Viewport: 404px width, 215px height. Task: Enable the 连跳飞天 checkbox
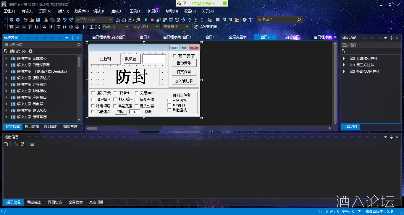(93, 93)
